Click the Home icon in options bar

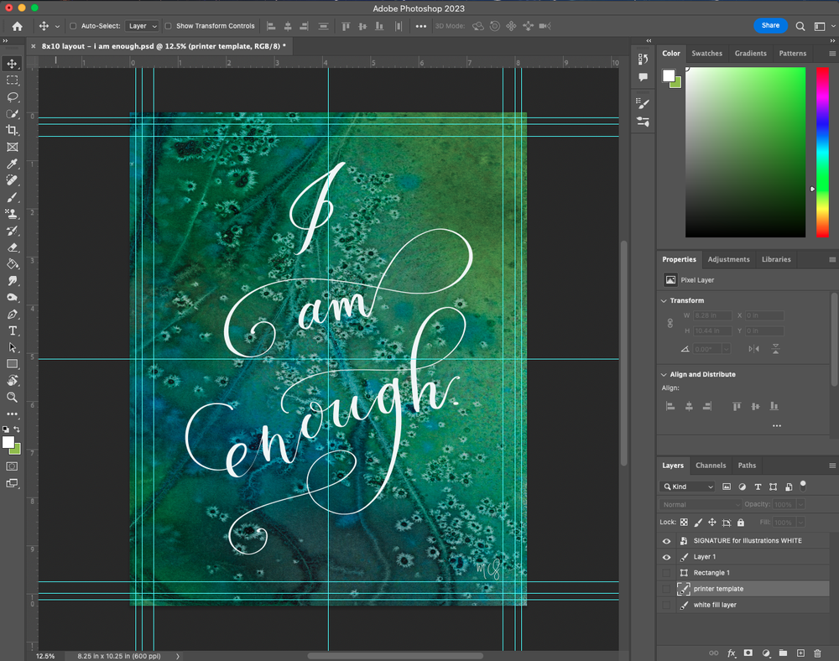pyautogui.click(x=17, y=26)
